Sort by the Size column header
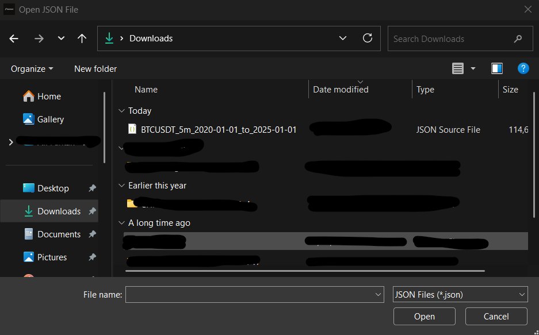Image resolution: width=539 pixels, height=335 pixels. pos(510,90)
